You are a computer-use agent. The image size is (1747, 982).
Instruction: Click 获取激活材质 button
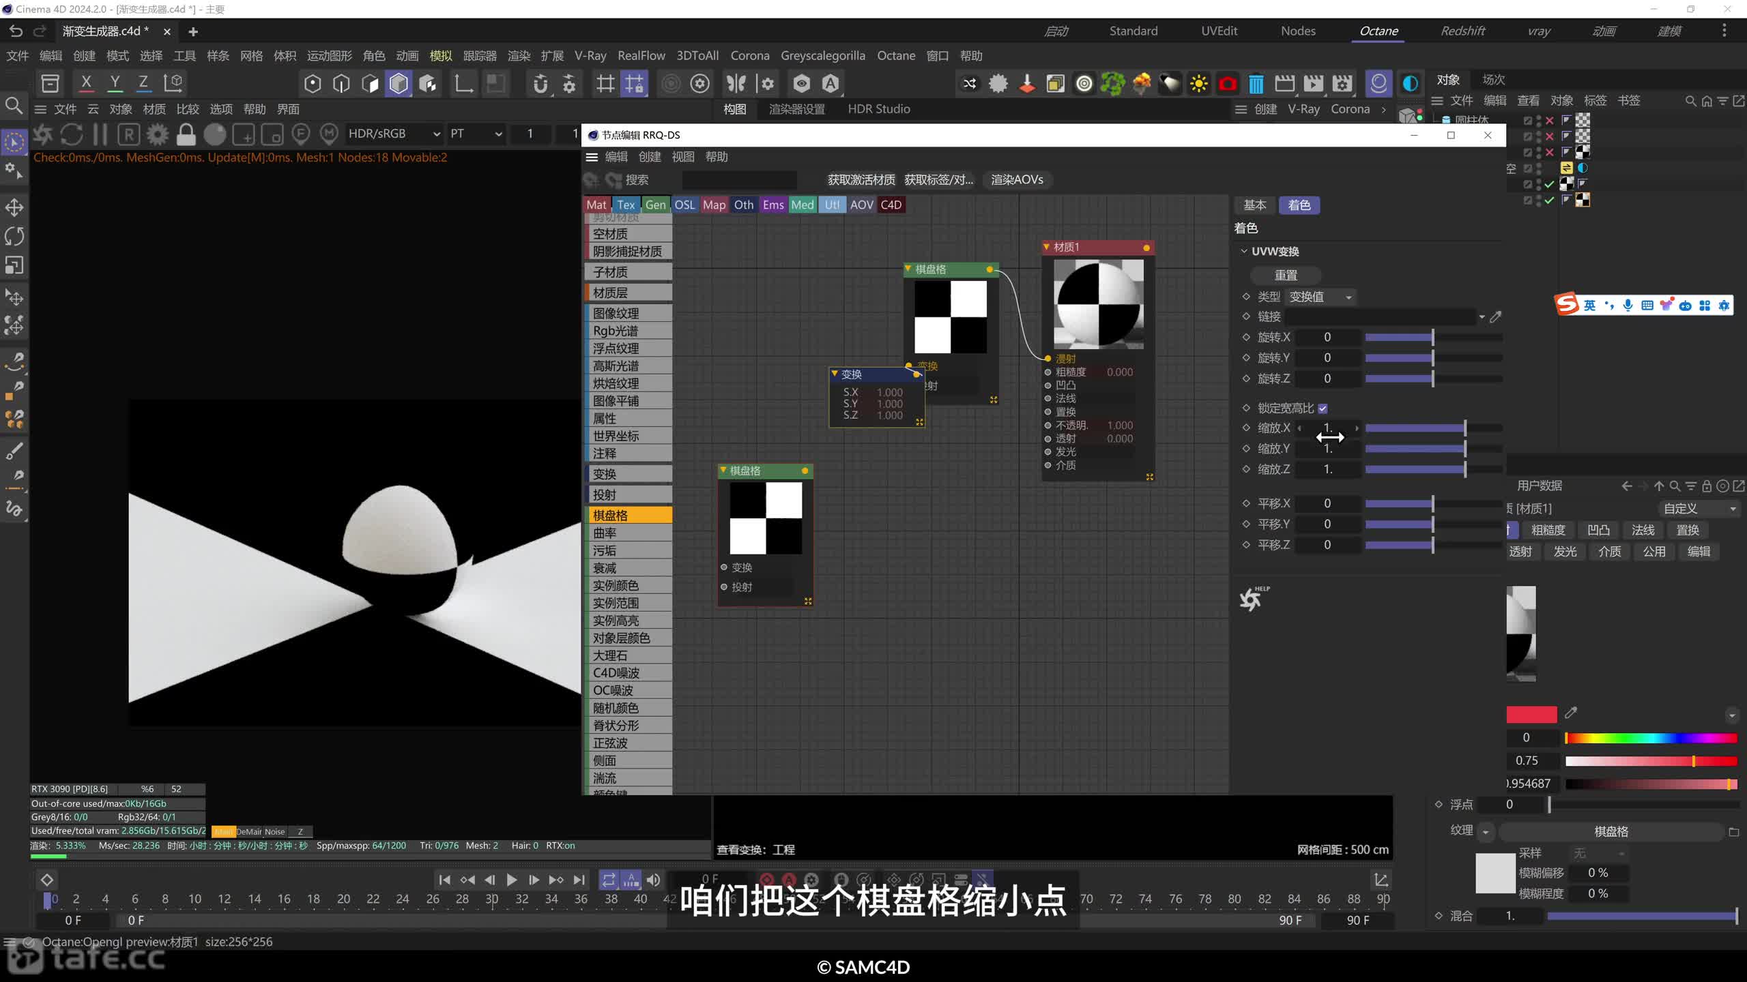click(861, 180)
